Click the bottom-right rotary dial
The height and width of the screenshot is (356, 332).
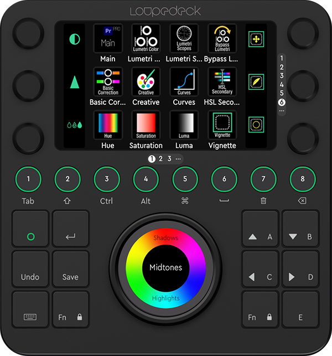(303, 138)
